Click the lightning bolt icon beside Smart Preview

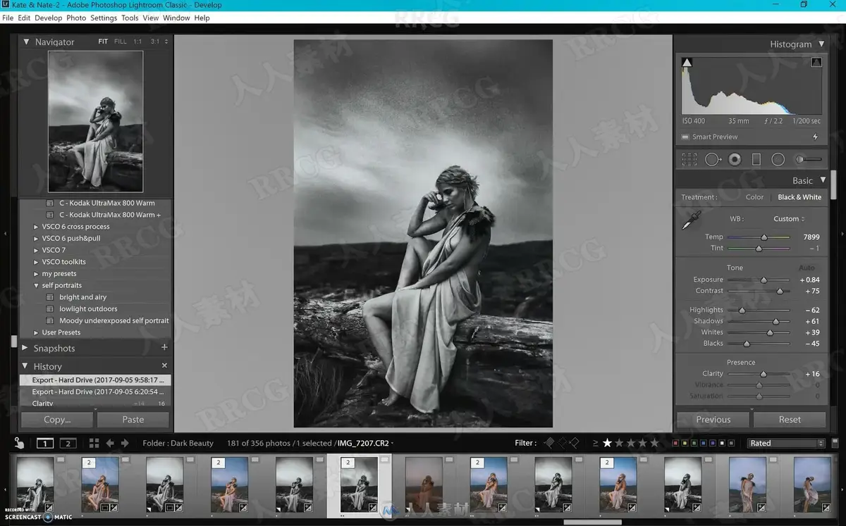pyautogui.click(x=816, y=137)
